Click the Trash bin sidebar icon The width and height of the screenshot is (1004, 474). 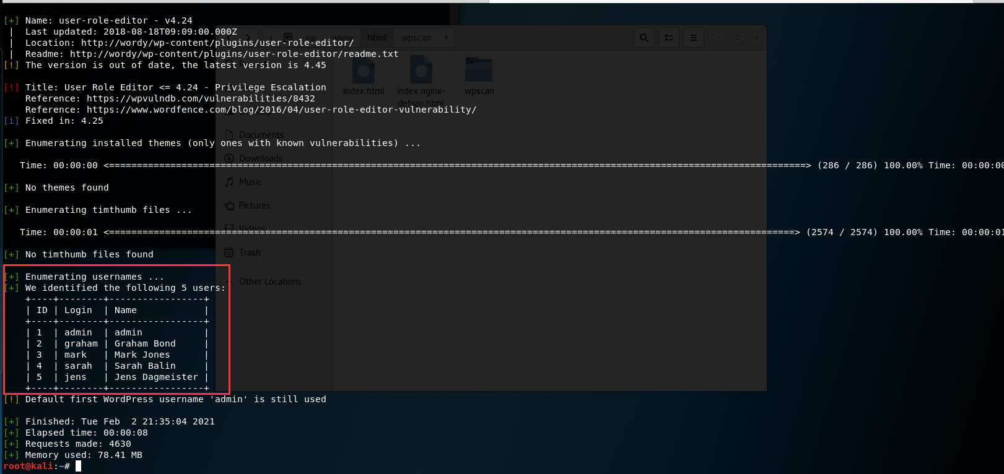point(229,252)
